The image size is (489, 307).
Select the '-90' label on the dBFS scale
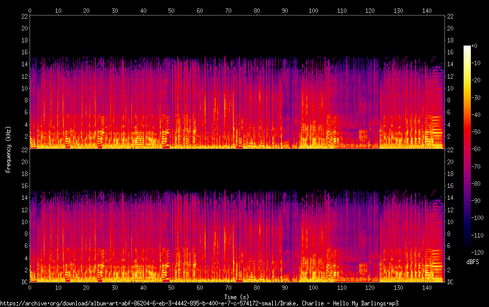(x=476, y=200)
